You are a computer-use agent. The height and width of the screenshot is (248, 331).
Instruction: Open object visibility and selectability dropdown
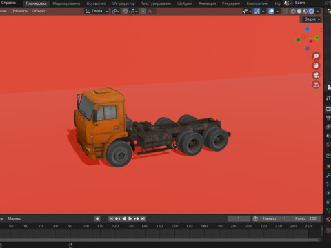(x=247, y=11)
